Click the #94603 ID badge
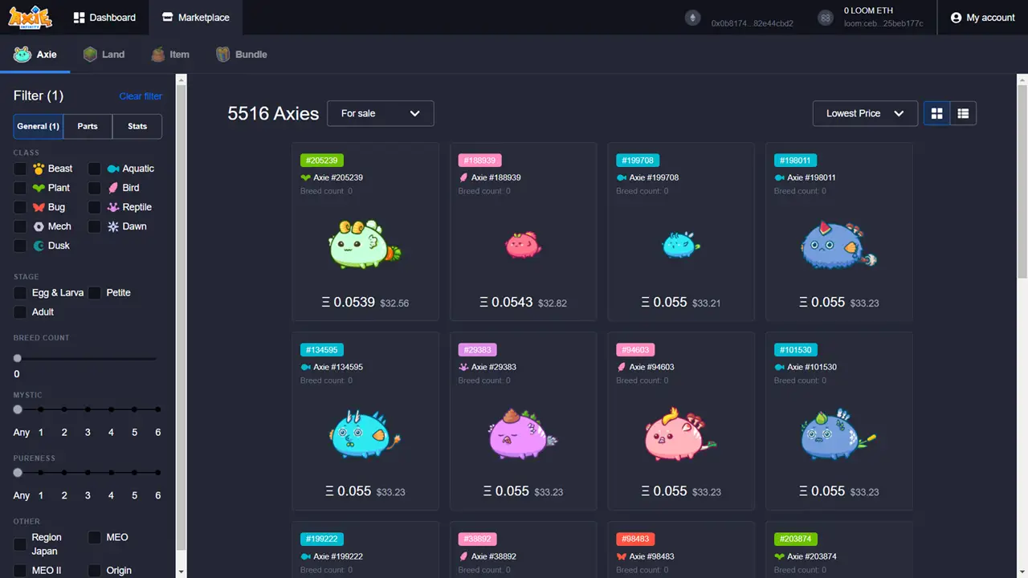 coord(635,350)
